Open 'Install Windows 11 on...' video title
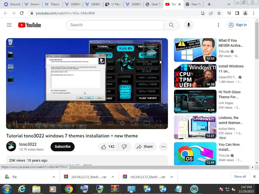259x194 pixels. [x=231, y=69]
